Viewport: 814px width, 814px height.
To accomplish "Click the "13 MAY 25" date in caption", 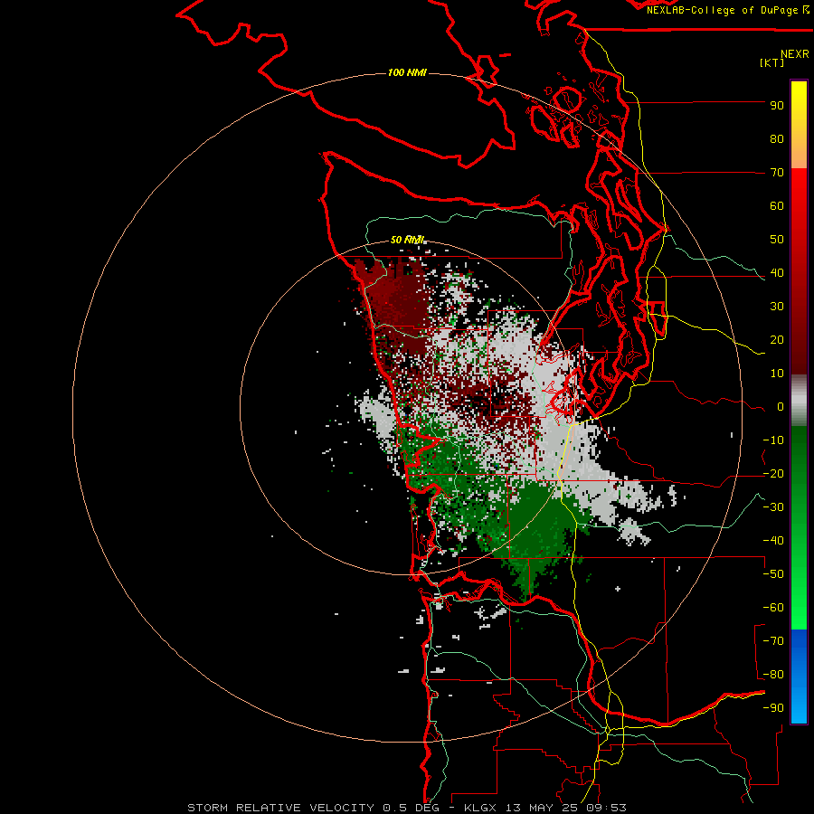I will click(543, 808).
